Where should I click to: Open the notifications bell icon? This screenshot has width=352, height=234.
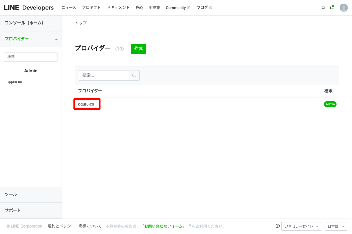click(x=332, y=8)
